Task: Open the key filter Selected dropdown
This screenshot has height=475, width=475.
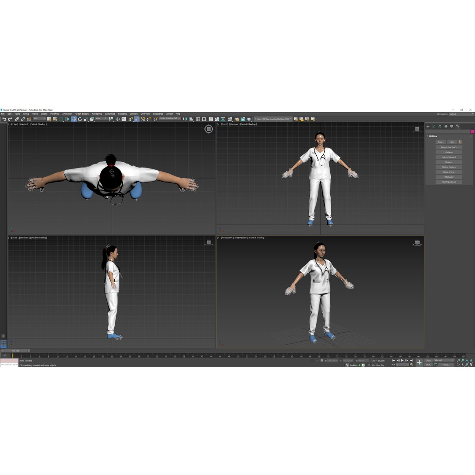Action: click(x=444, y=360)
